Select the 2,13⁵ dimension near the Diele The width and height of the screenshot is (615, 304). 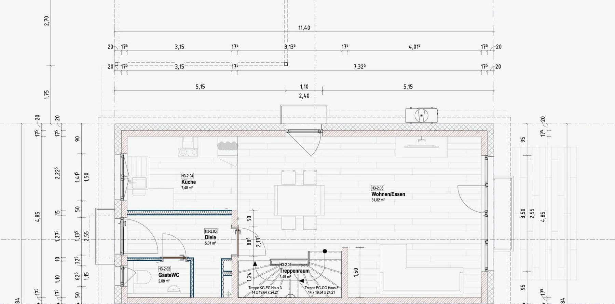(x=258, y=241)
